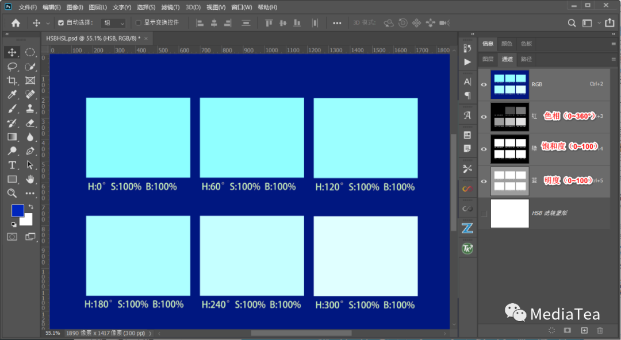Hide the RGB composite channel

tap(484, 84)
